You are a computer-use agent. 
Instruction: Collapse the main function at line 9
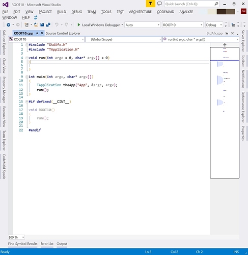point(26,77)
